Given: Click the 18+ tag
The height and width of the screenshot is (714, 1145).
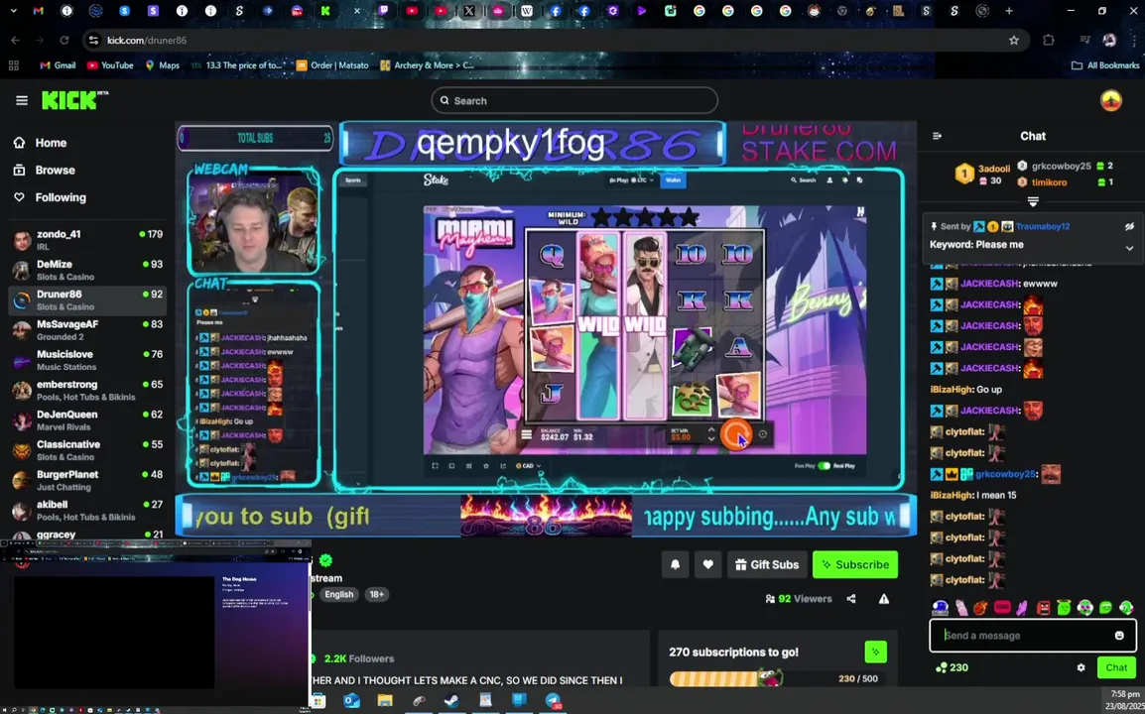Looking at the screenshot, I should click(x=376, y=594).
